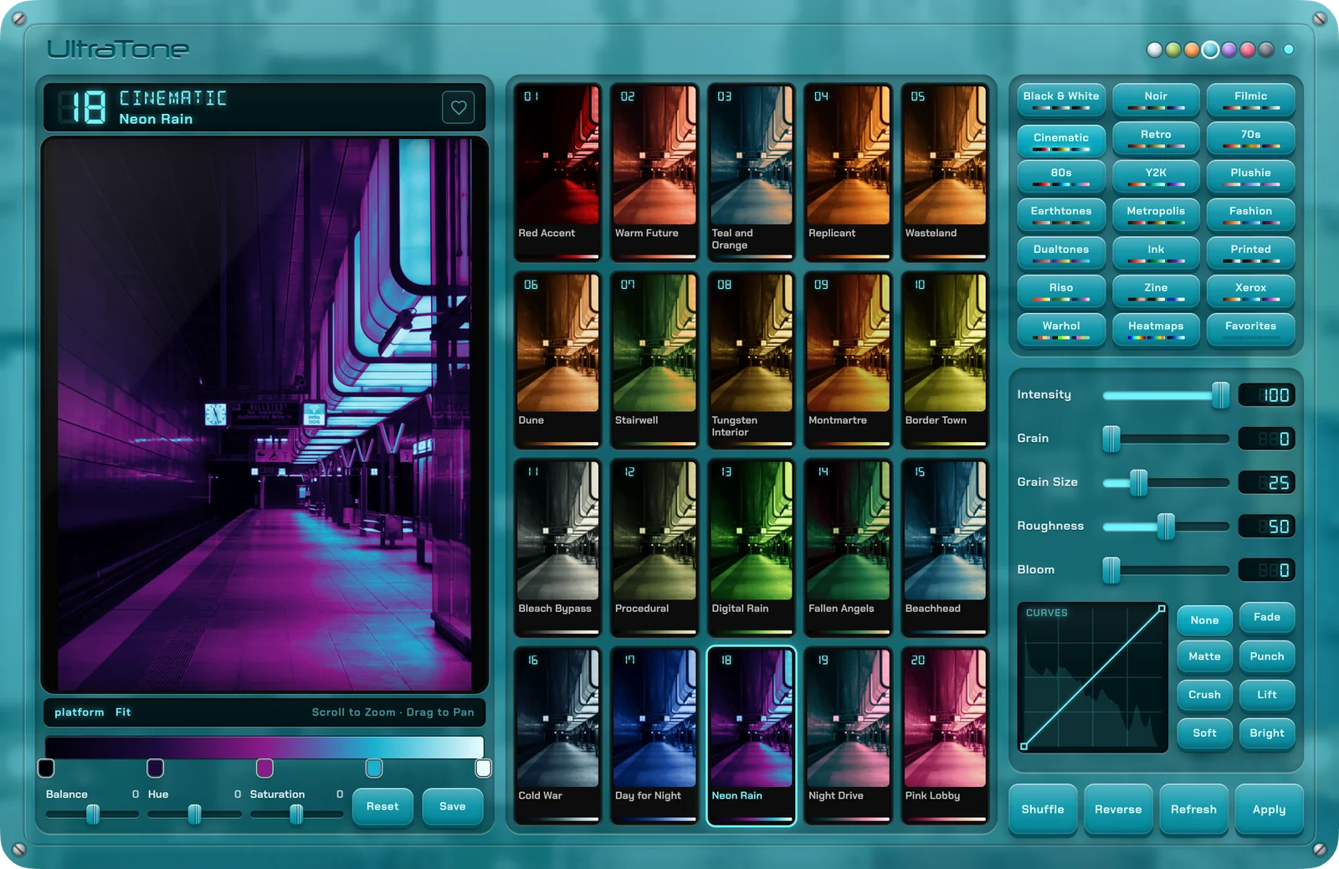Select the purple theme color dot
1339x869 pixels.
tap(1229, 49)
